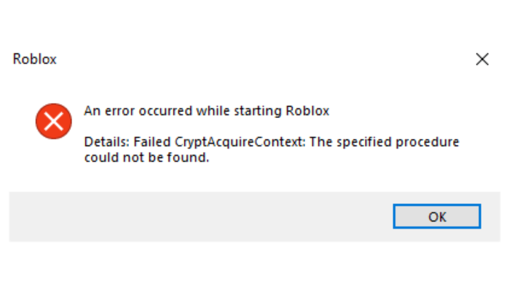Select the 'could not be found' message line
This screenshot has height=286, width=508.
[147, 157]
